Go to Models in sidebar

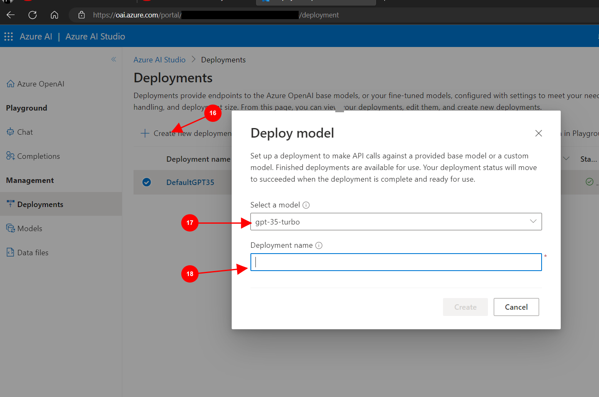[x=30, y=229]
